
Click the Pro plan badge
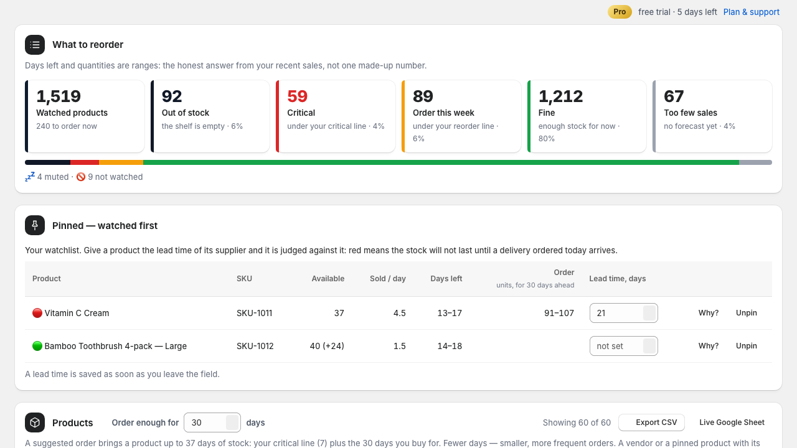coord(620,12)
